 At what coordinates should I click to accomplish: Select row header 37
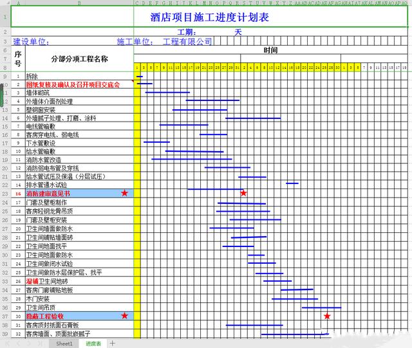click(x=5, y=316)
